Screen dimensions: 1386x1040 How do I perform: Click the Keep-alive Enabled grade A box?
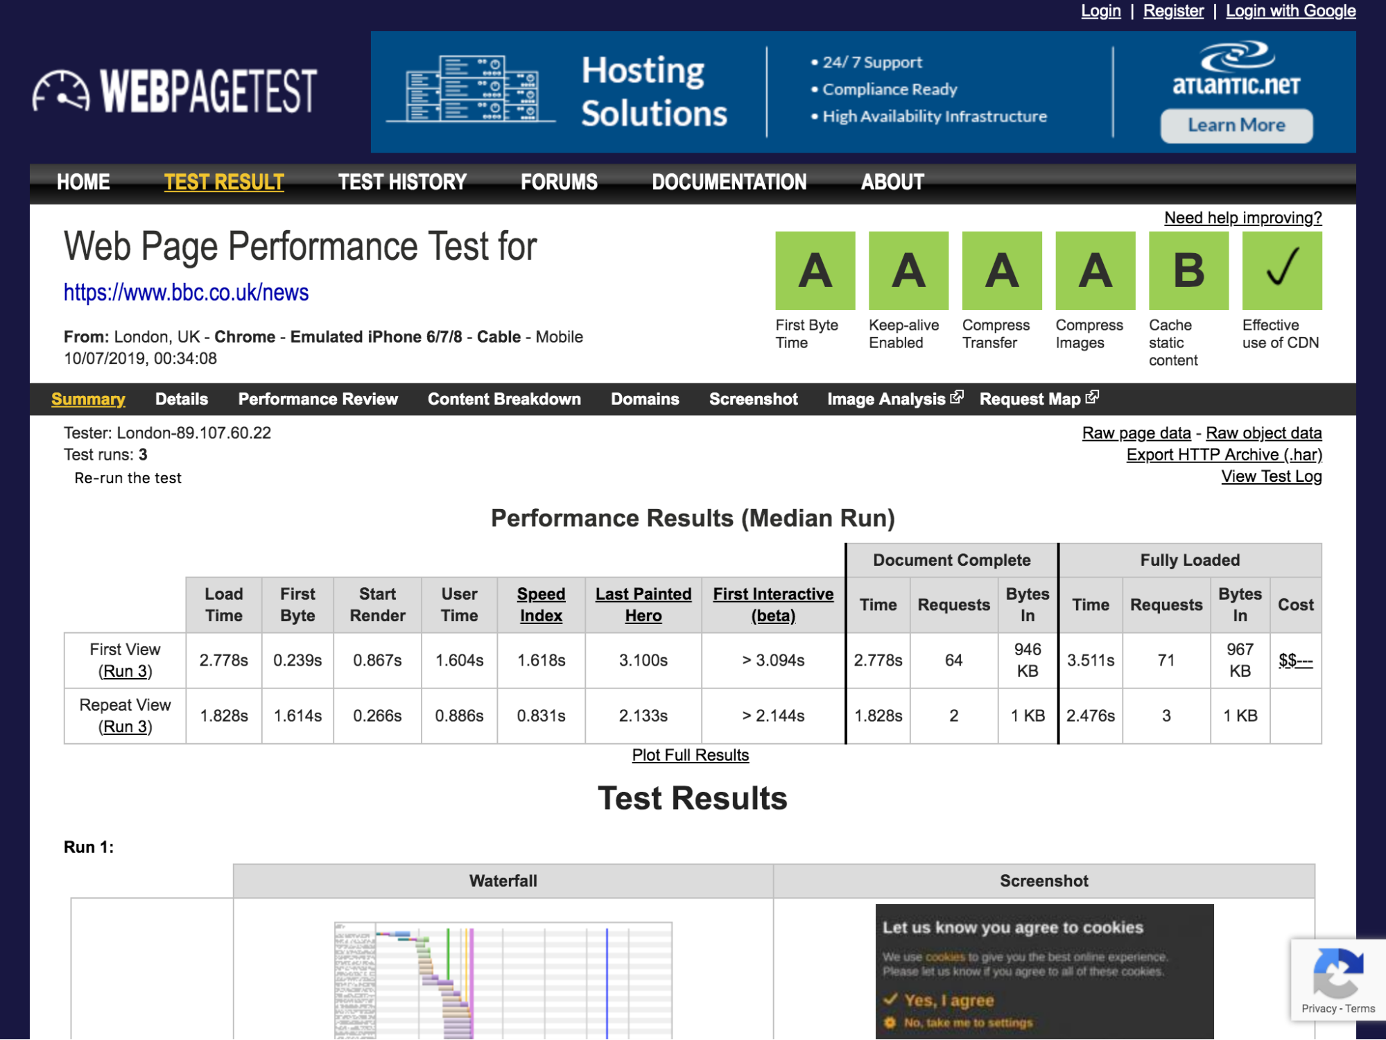pos(908,270)
